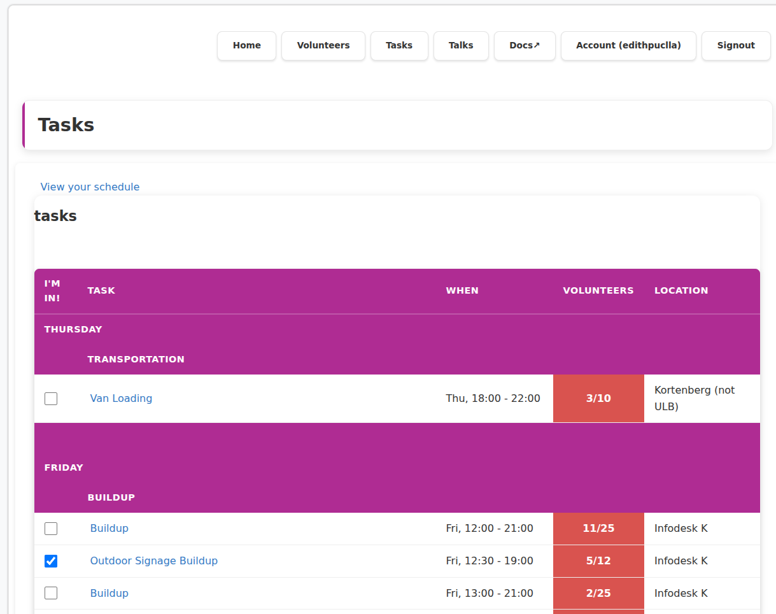Click the 5/12 volunteers count cell
The width and height of the screenshot is (776, 614).
598,561
